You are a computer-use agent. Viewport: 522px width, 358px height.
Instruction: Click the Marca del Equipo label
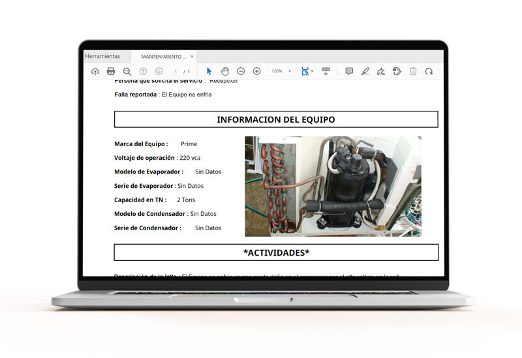click(x=141, y=143)
